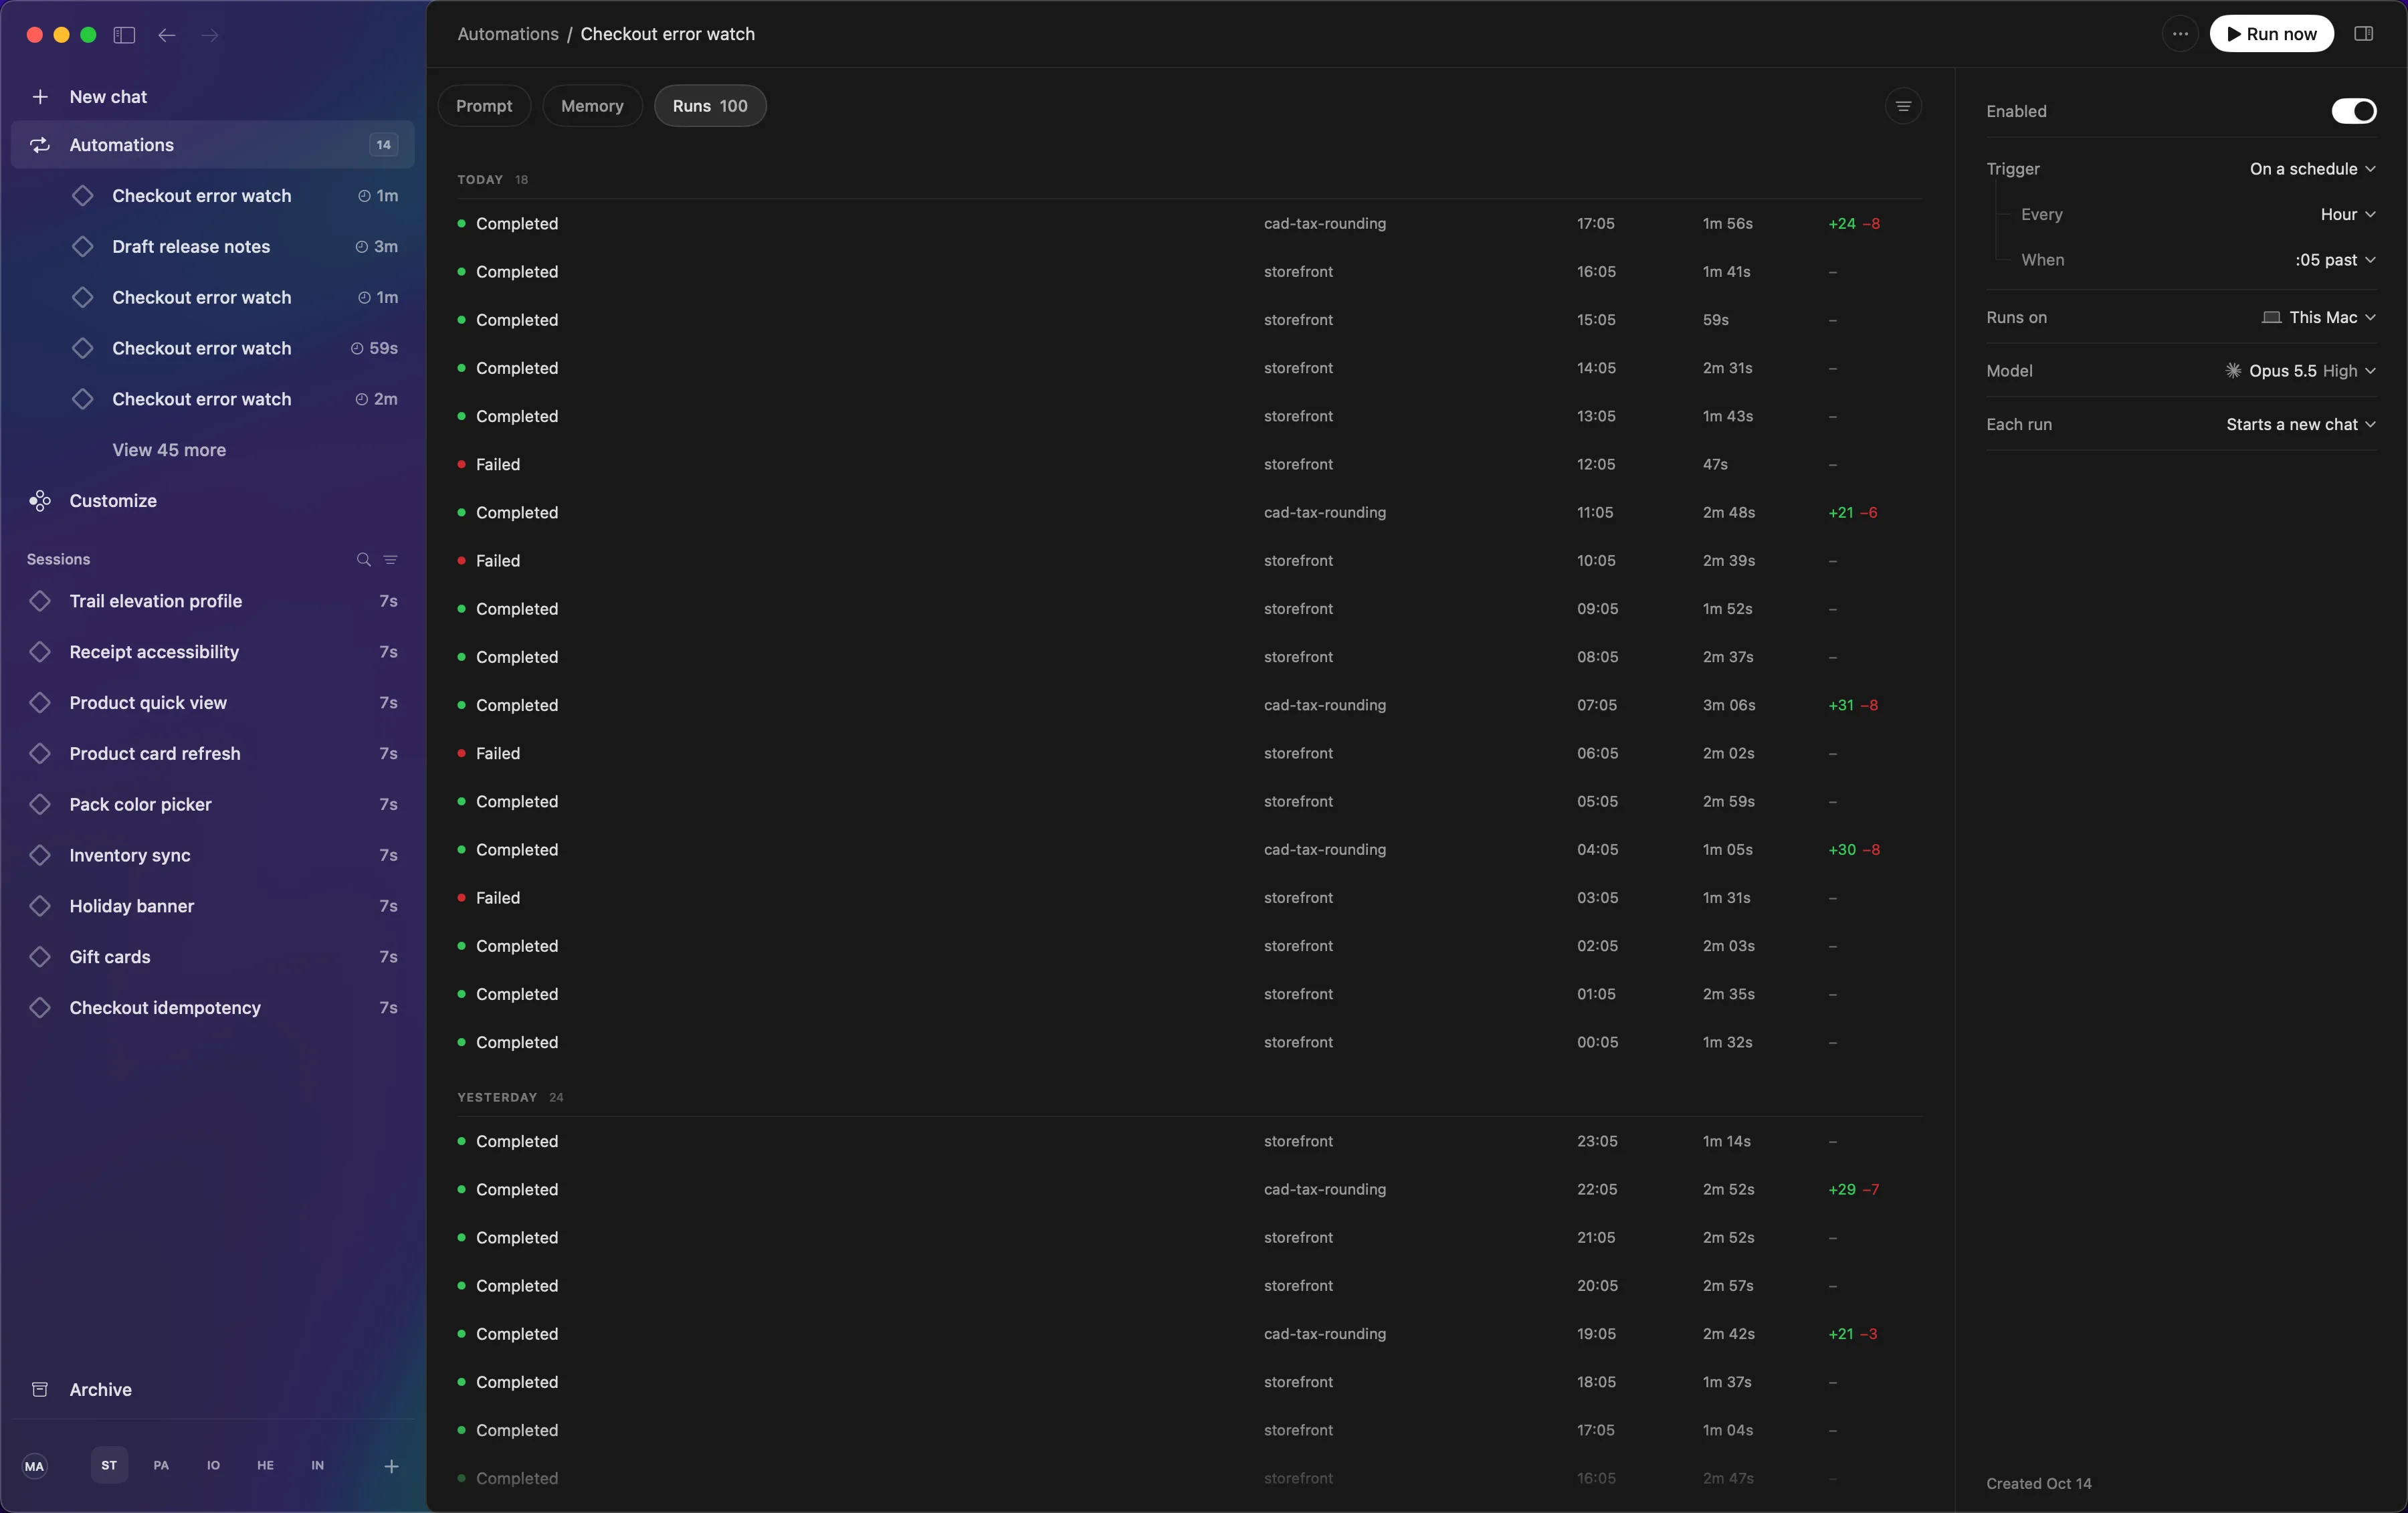Click View 45 more link
Screen dimensions: 2408x1513
click(169, 450)
